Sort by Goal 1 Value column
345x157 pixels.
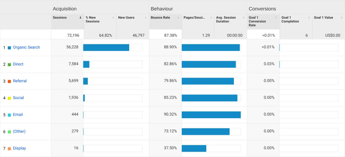[x=323, y=18]
